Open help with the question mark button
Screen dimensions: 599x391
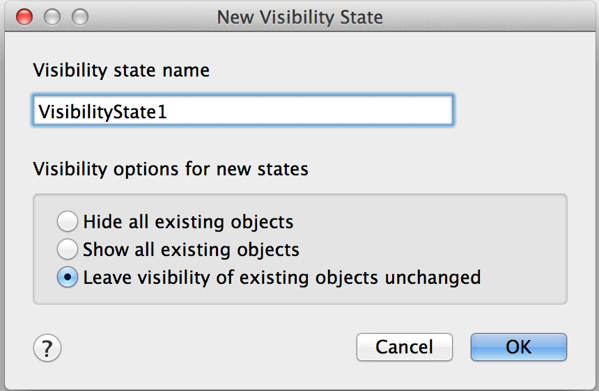click(x=47, y=347)
